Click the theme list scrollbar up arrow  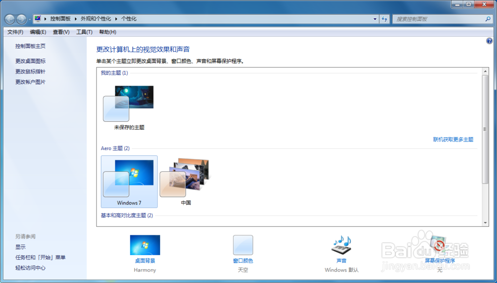[485, 71]
